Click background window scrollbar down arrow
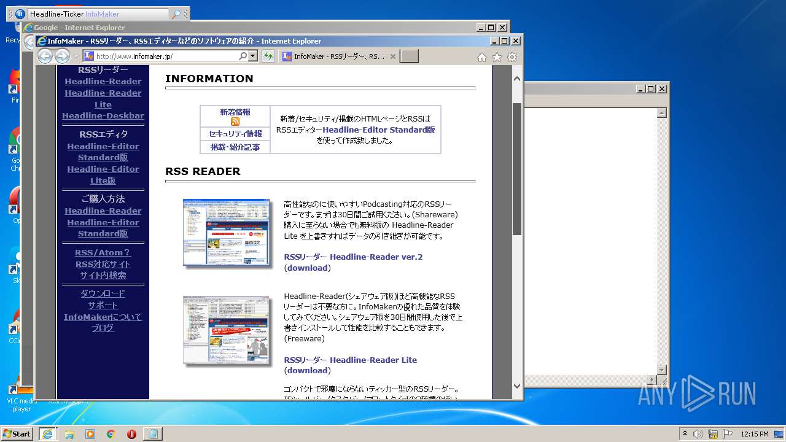Viewport: 786px width, 442px height. tap(662, 370)
